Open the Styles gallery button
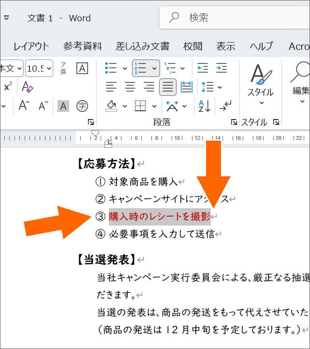This screenshot has height=349, width=310. click(x=260, y=85)
